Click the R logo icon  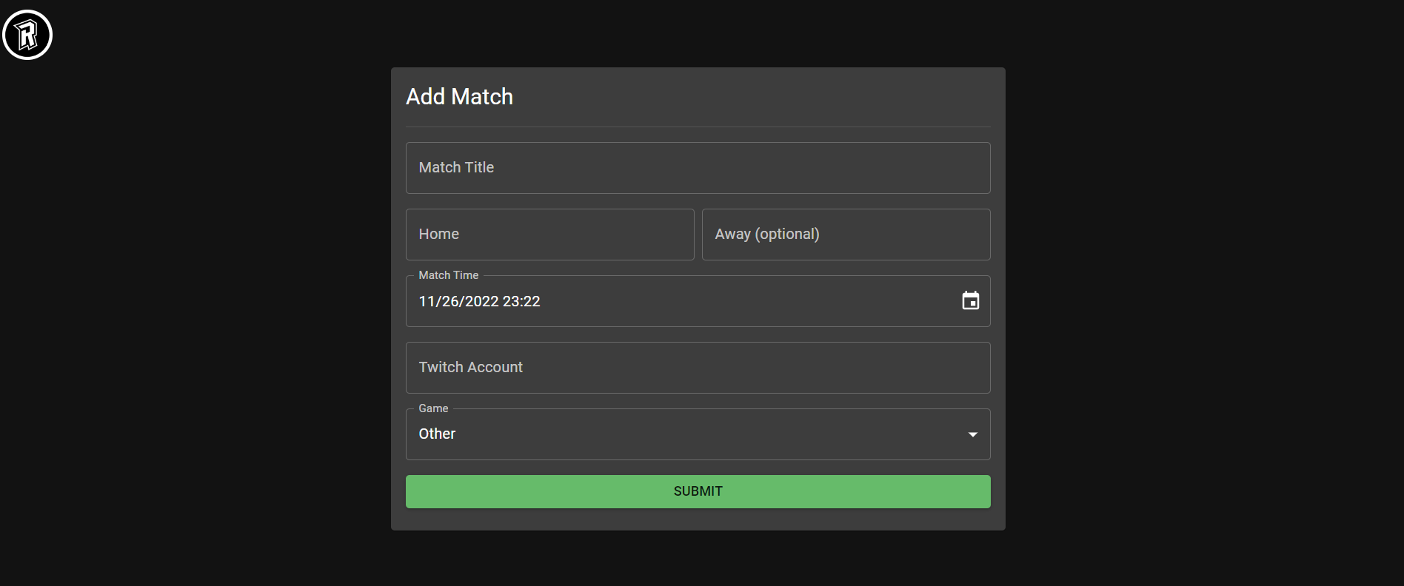27,35
